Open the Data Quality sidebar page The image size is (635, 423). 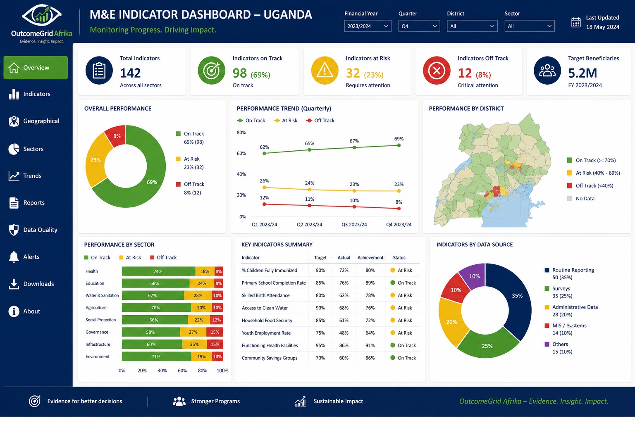tap(36, 230)
